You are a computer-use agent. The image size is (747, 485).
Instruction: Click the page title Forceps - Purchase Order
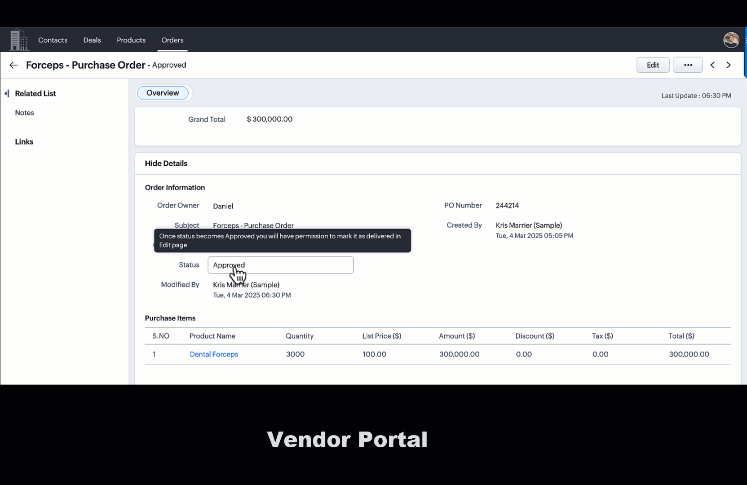pyautogui.click(x=85, y=65)
